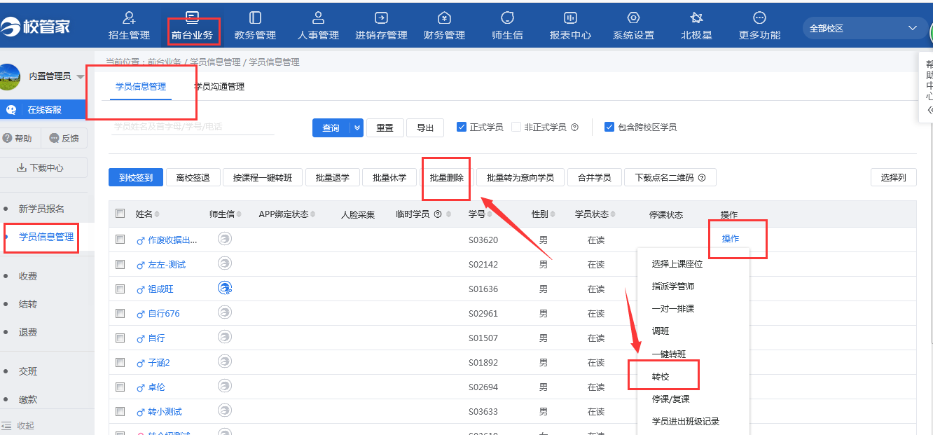Select the checkbox for 祖成旺
Screen dimensions: 933x435
coord(120,289)
